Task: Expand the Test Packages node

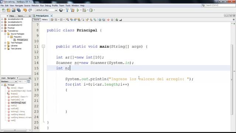Action: [5, 43]
